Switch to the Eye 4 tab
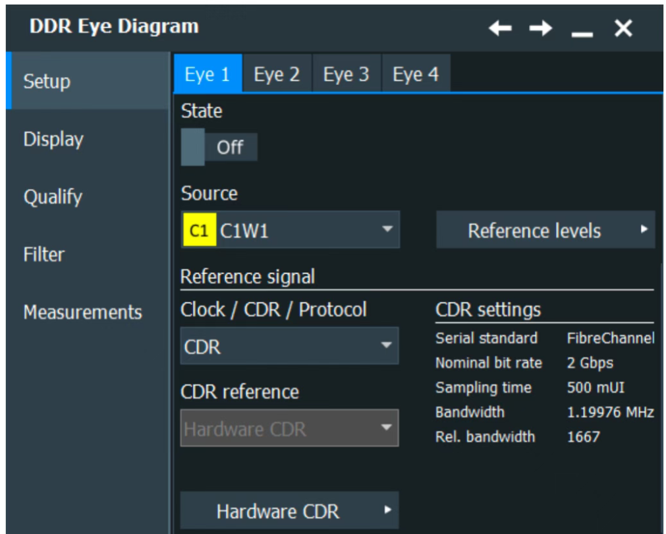666x534 pixels. pyautogui.click(x=416, y=74)
